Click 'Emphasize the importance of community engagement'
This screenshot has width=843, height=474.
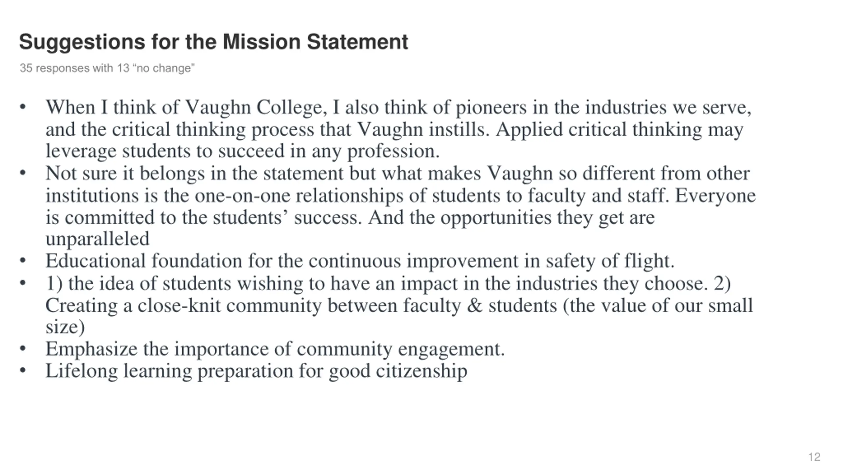click(275, 349)
